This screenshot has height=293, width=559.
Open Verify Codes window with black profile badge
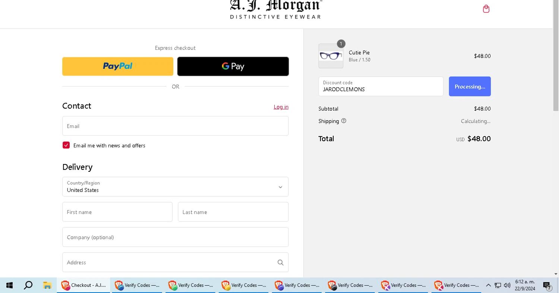coord(350,285)
